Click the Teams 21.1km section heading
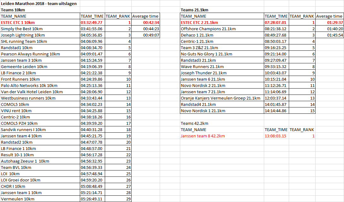Viewport: 344px width, 202px height. click(194, 10)
